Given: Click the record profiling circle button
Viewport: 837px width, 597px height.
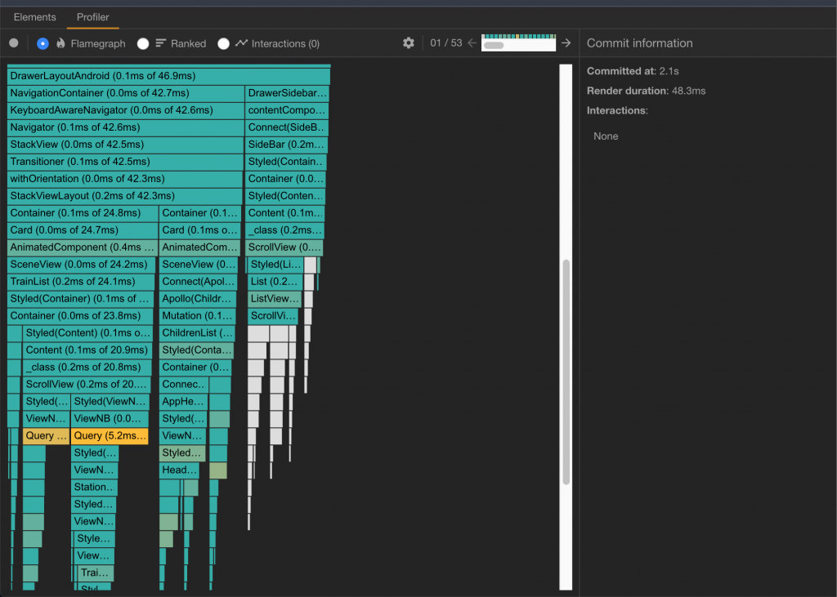Looking at the screenshot, I should [14, 43].
